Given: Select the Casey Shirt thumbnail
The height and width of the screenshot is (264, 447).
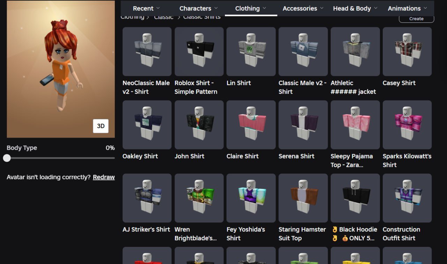Looking at the screenshot, I should [x=407, y=52].
